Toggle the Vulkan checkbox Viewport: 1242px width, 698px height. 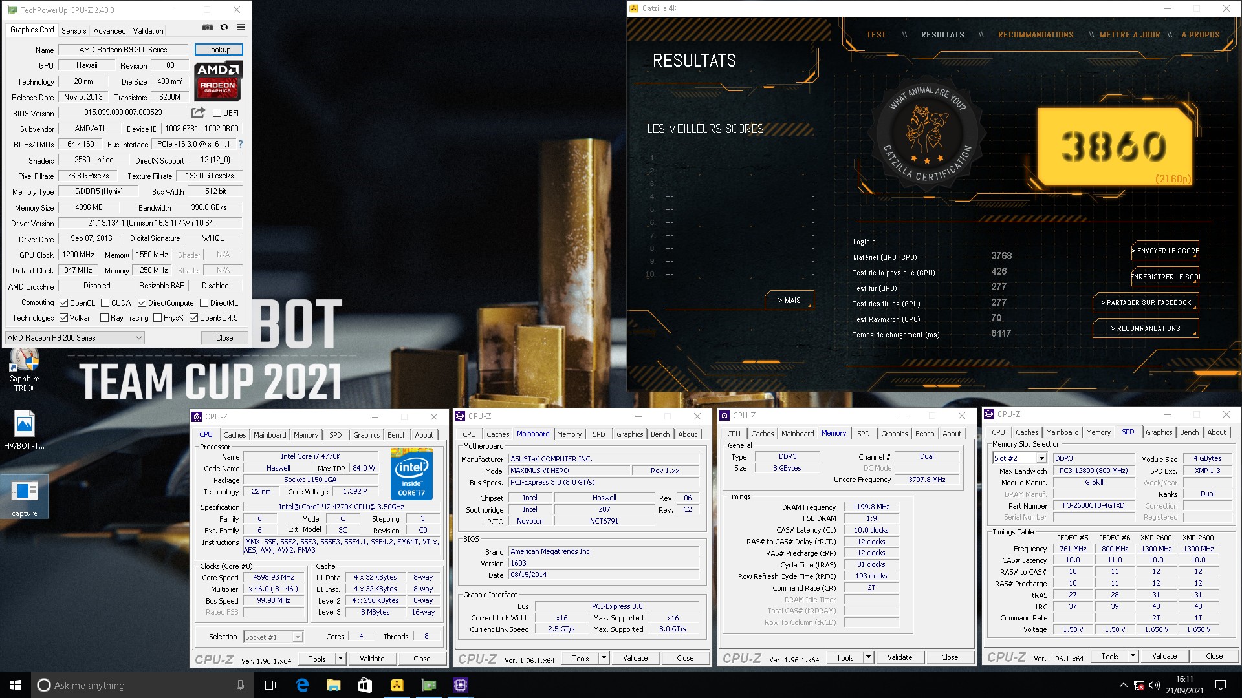pyautogui.click(x=63, y=318)
